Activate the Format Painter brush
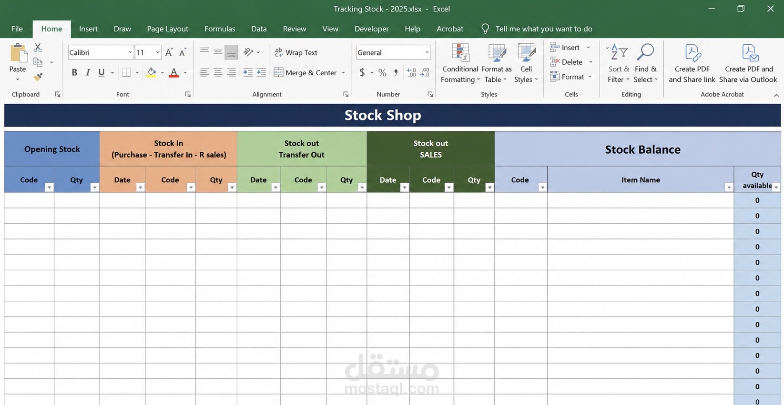Screen dimensions: 784x405 tap(38, 77)
